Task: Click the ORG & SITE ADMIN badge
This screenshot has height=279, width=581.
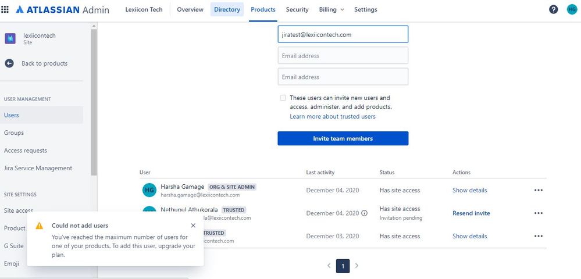Action: pyautogui.click(x=232, y=187)
